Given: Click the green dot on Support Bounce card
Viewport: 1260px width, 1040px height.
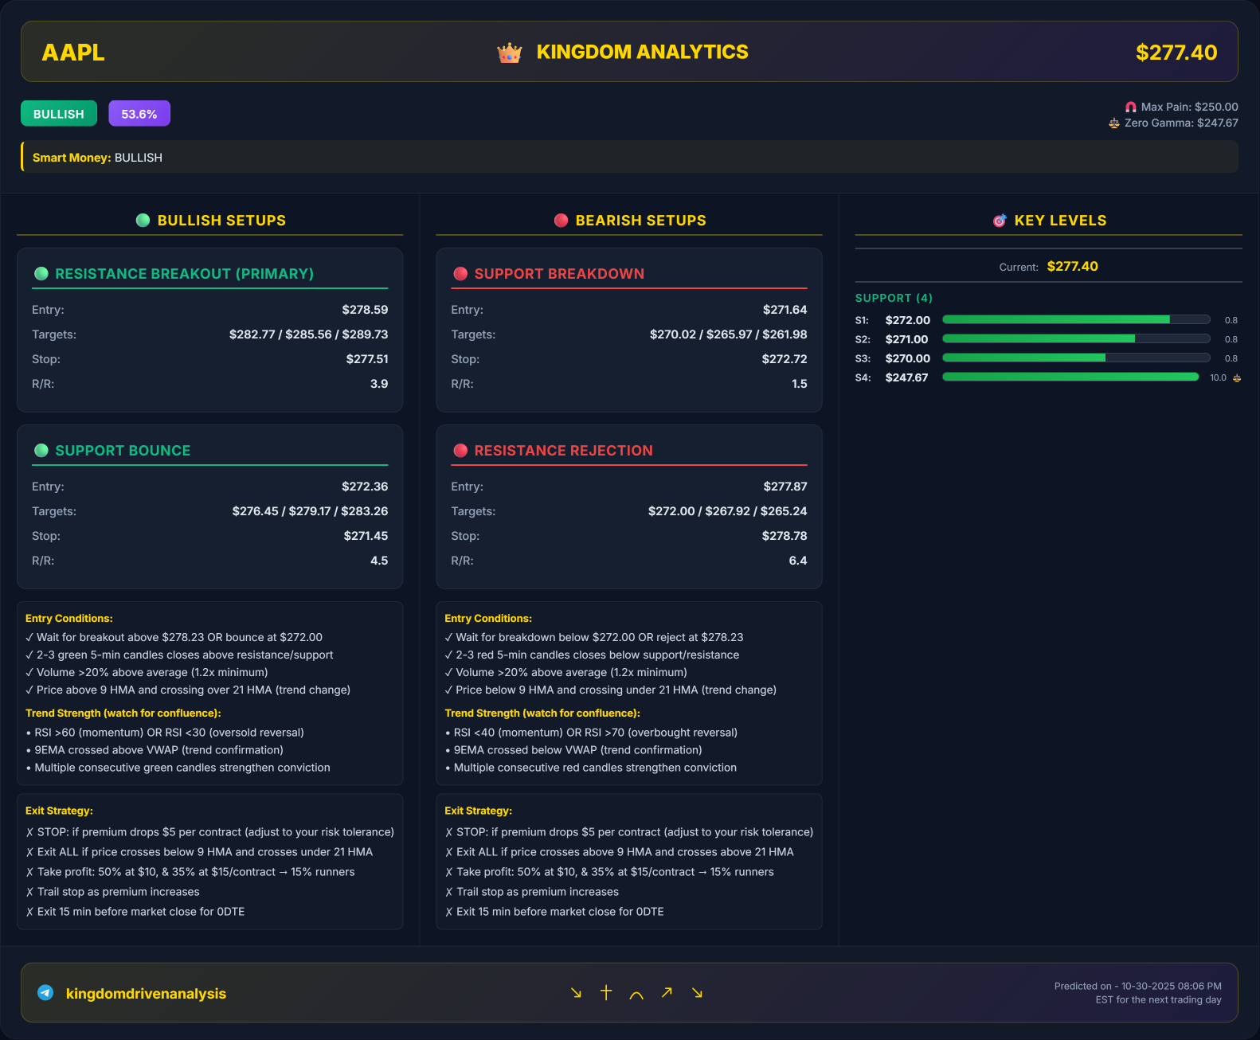Looking at the screenshot, I should pyautogui.click(x=41, y=451).
